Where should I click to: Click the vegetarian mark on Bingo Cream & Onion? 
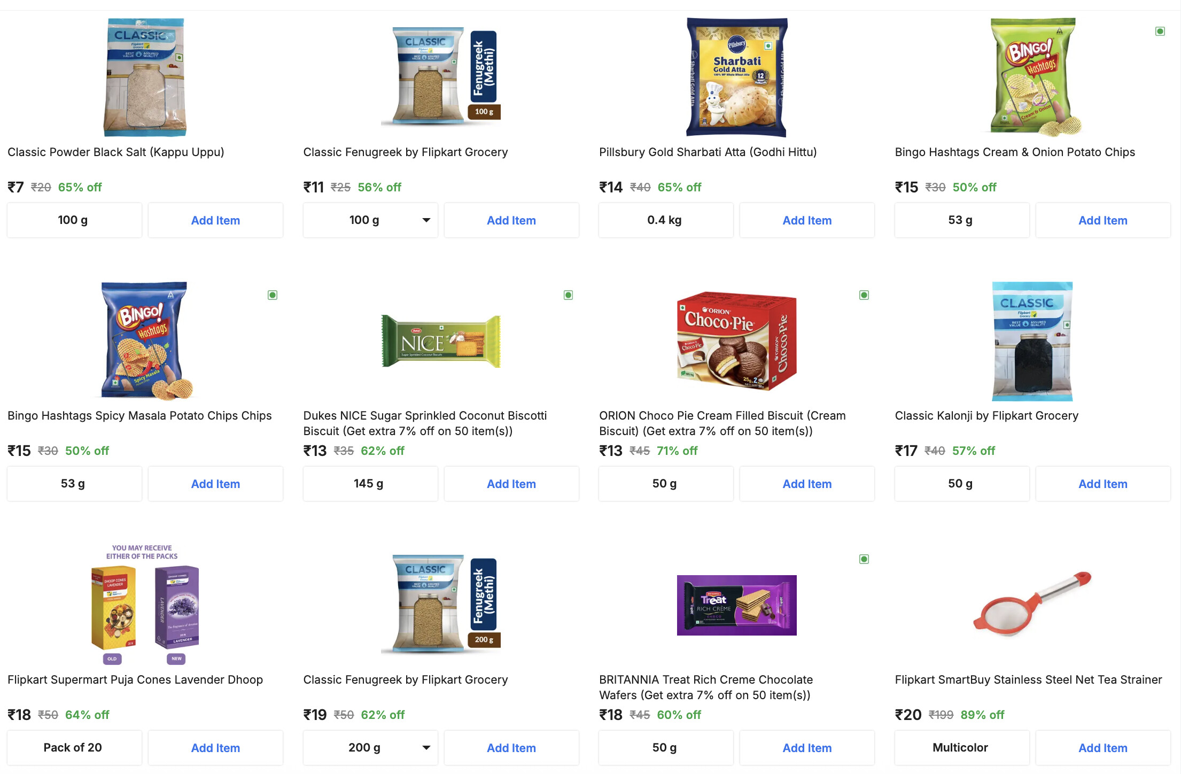1160,32
